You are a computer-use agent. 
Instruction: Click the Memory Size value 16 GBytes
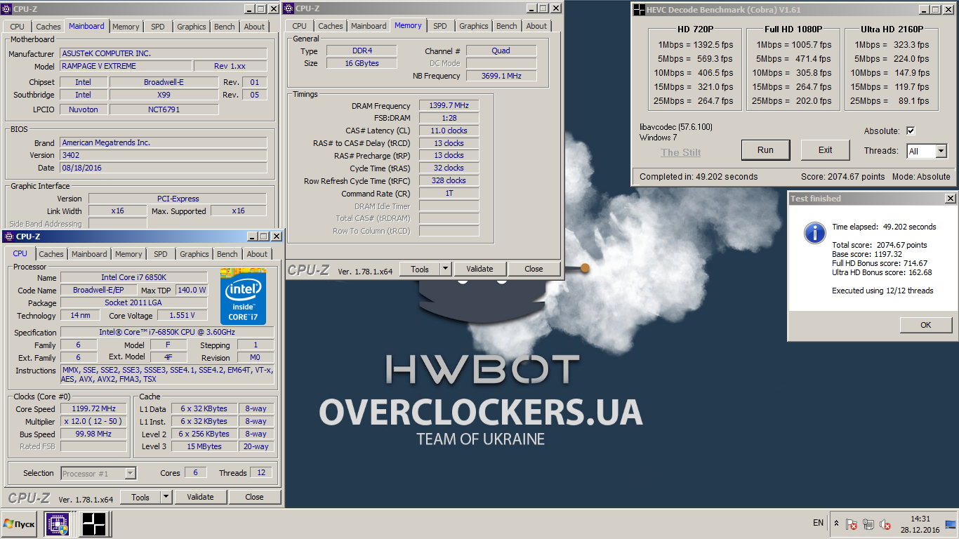point(362,63)
